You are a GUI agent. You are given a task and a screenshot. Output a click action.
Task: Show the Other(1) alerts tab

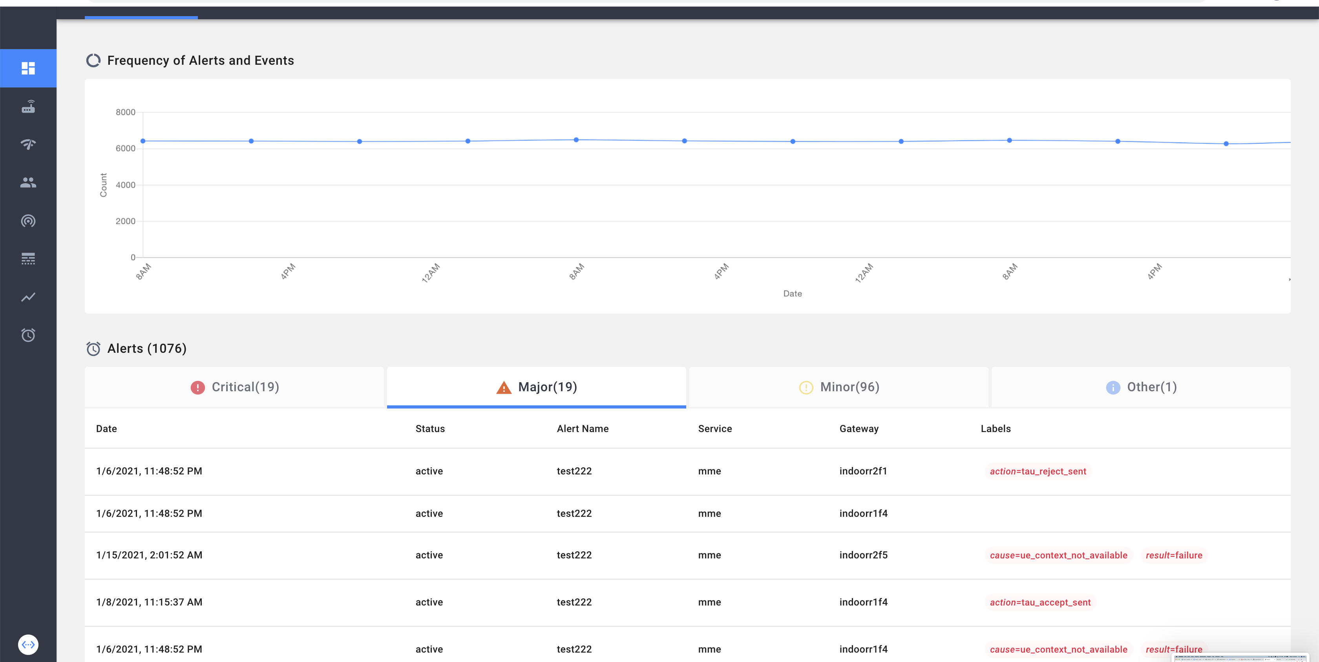pos(1141,387)
